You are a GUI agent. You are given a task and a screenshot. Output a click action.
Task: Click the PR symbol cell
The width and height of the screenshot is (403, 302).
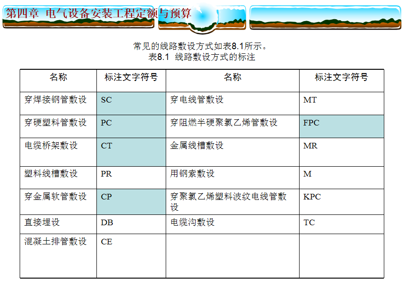[131, 177]
